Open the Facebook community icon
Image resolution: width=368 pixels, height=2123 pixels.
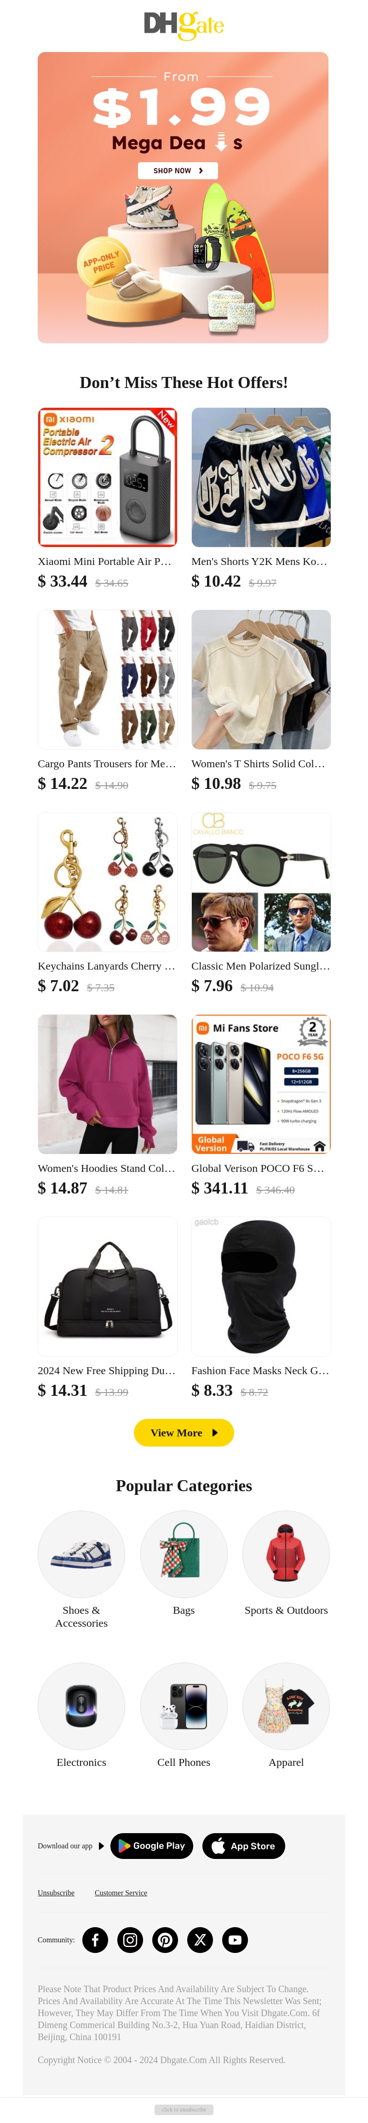pyautogui.click(x=95, y=1939)
